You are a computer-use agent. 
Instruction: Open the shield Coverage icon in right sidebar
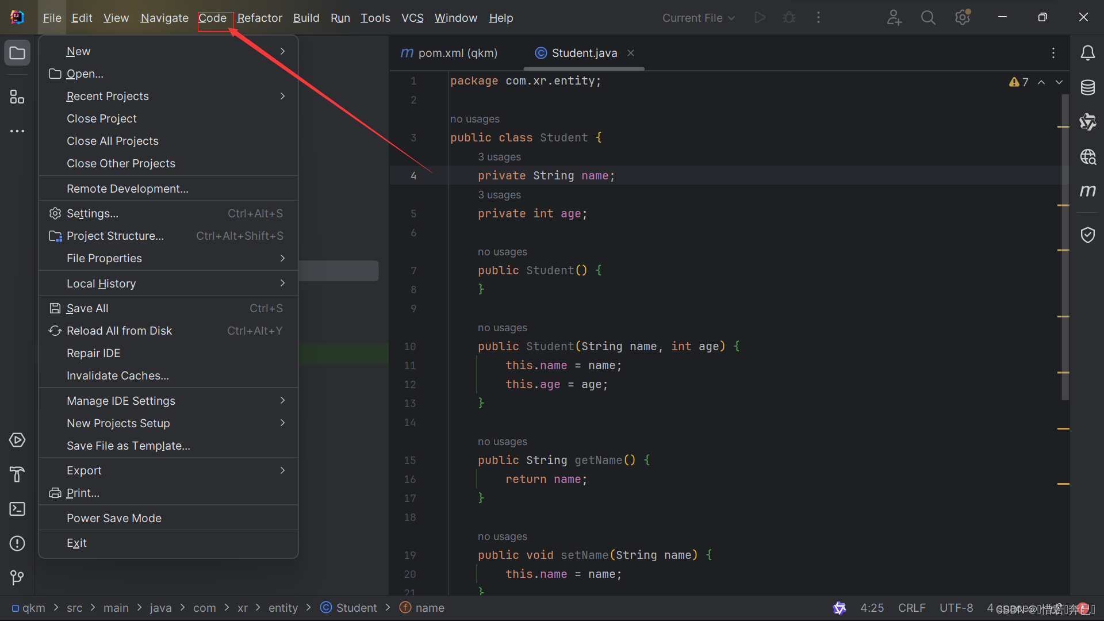(x=1087, y=235)
